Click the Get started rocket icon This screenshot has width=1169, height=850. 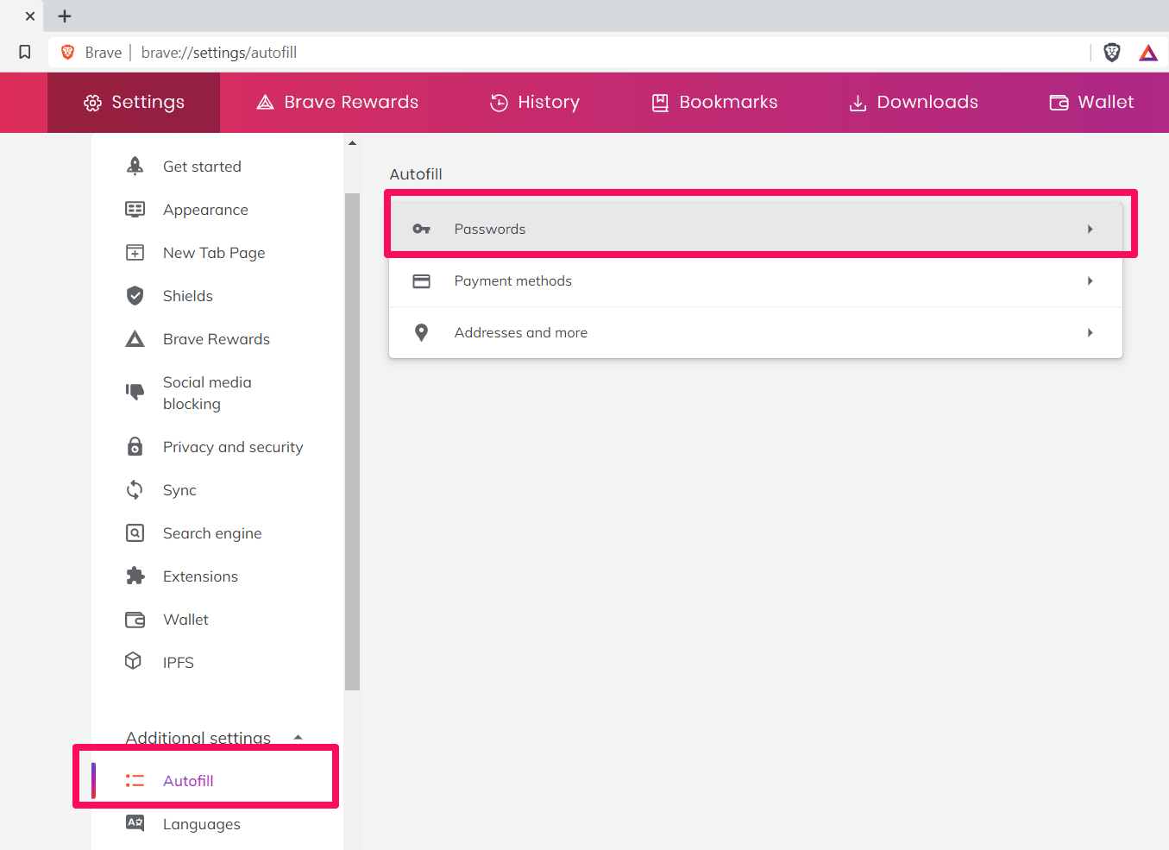(135, 166)
